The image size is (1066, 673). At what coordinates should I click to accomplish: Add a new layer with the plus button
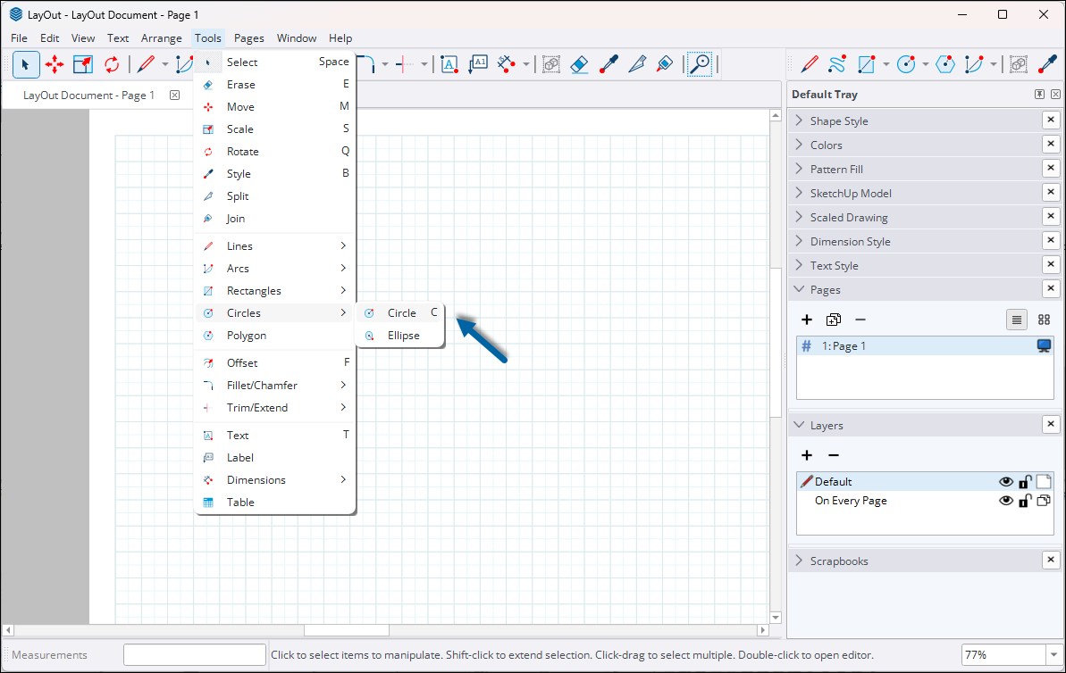[x=807, y=455]
